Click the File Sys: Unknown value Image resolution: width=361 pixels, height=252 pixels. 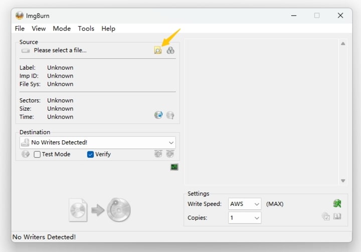[x=60, y=84]
